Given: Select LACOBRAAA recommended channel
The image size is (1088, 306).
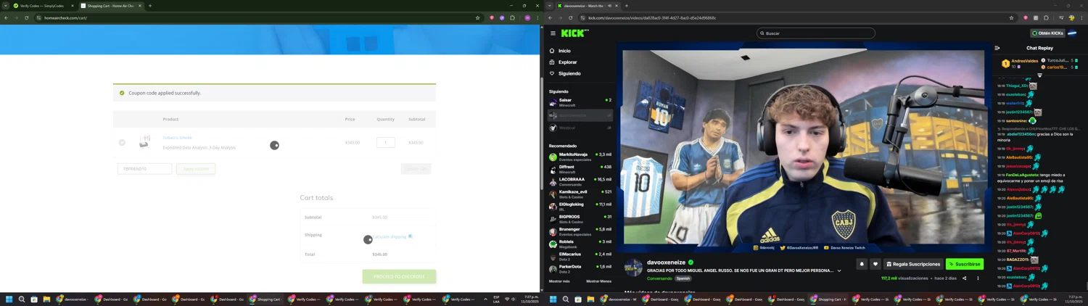Looking at the screenshot, I should [x=580, y=181].
